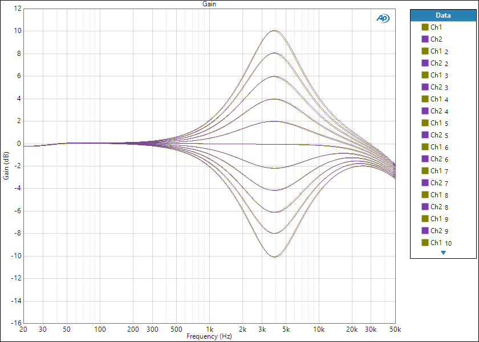Click the Frequency (Hz) axis label

[x=209, y=336]
